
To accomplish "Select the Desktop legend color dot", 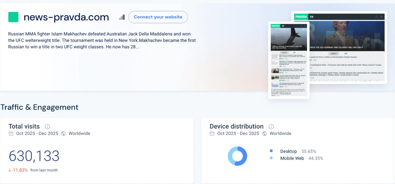I will pyautogui.click(x=271, y=151).
